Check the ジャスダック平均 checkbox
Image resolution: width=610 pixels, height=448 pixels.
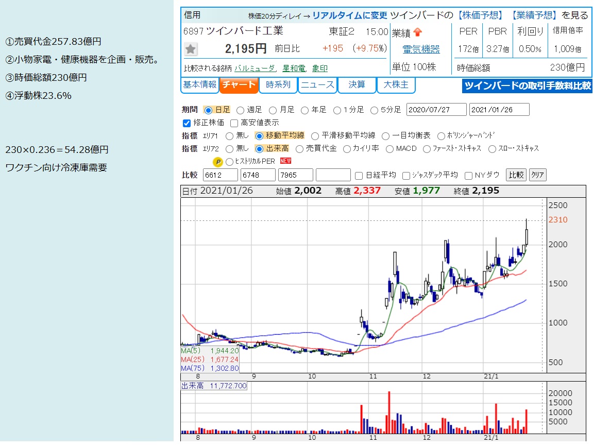[406, 176]
